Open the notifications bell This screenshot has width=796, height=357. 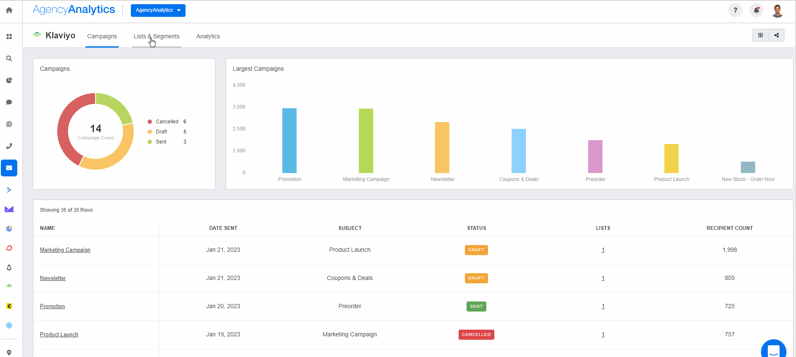tap(756, 10)
